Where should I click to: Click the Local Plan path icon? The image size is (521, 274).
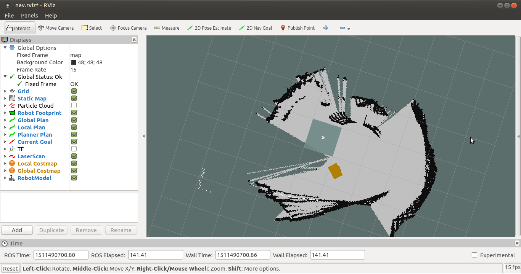[x=12, y=127]
